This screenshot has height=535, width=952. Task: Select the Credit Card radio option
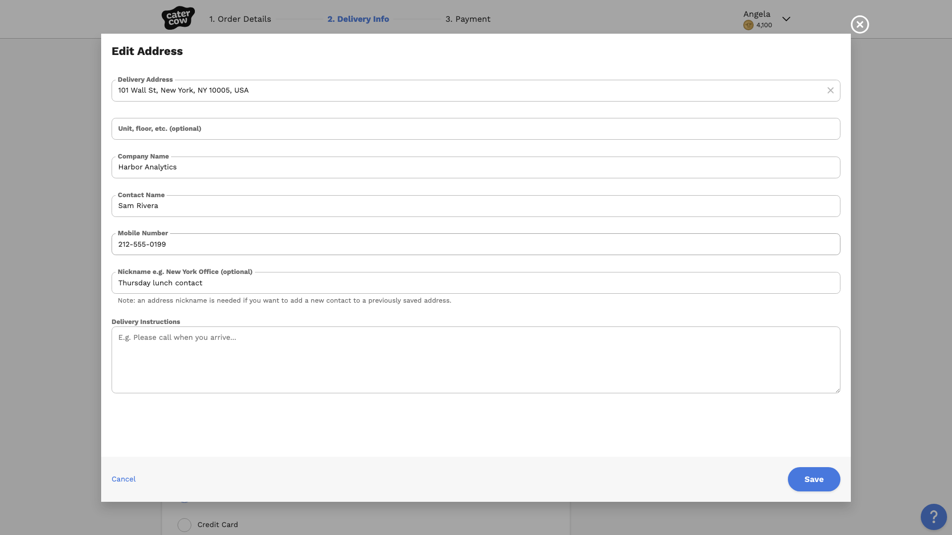pyautogui.click(x=184, y=525)
